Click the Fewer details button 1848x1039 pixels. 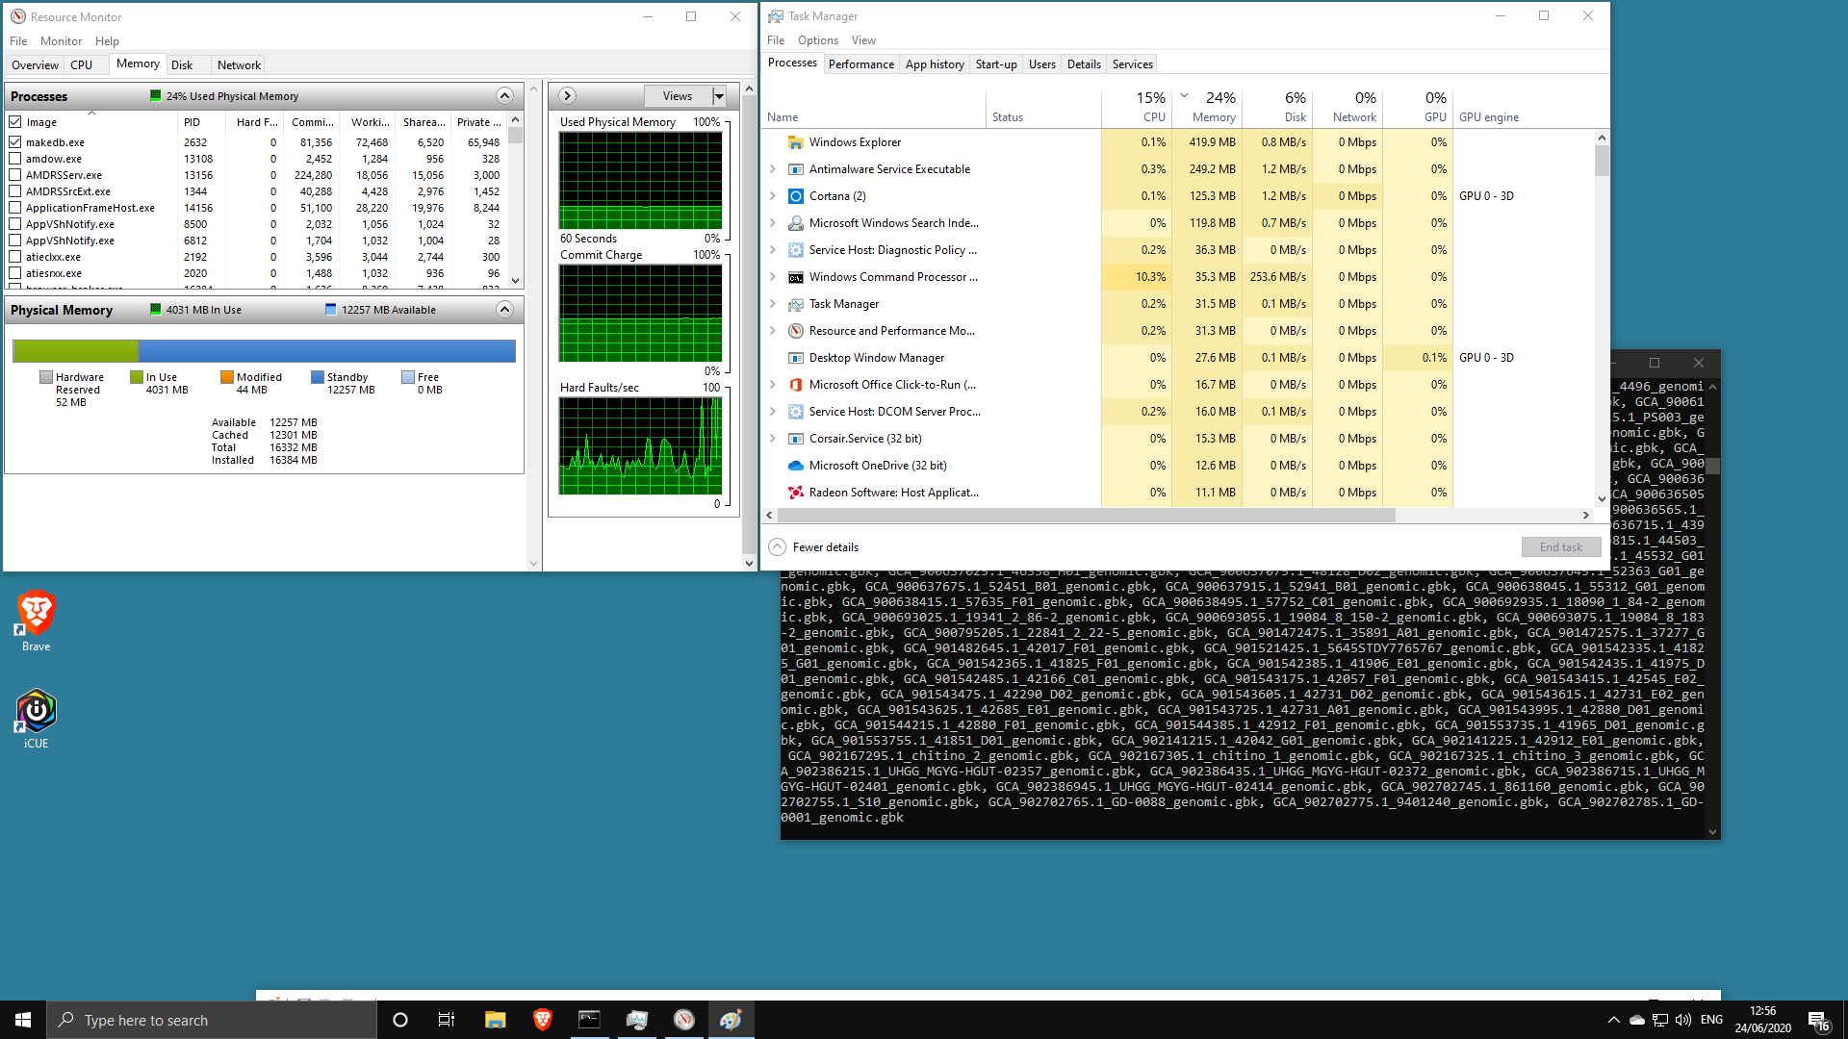point(814,547)
